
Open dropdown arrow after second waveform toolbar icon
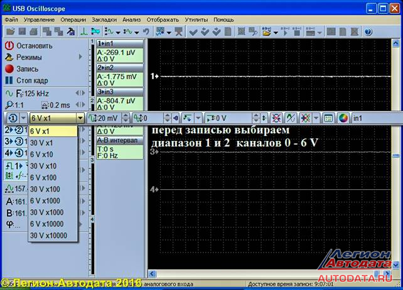pos(137,33)
